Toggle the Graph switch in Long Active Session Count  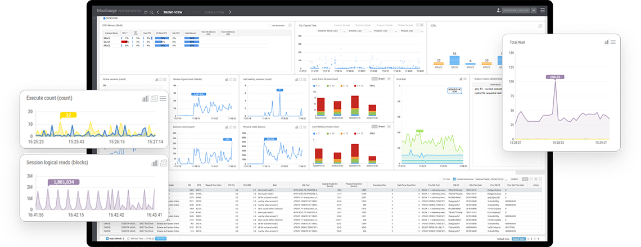[375, 79]
